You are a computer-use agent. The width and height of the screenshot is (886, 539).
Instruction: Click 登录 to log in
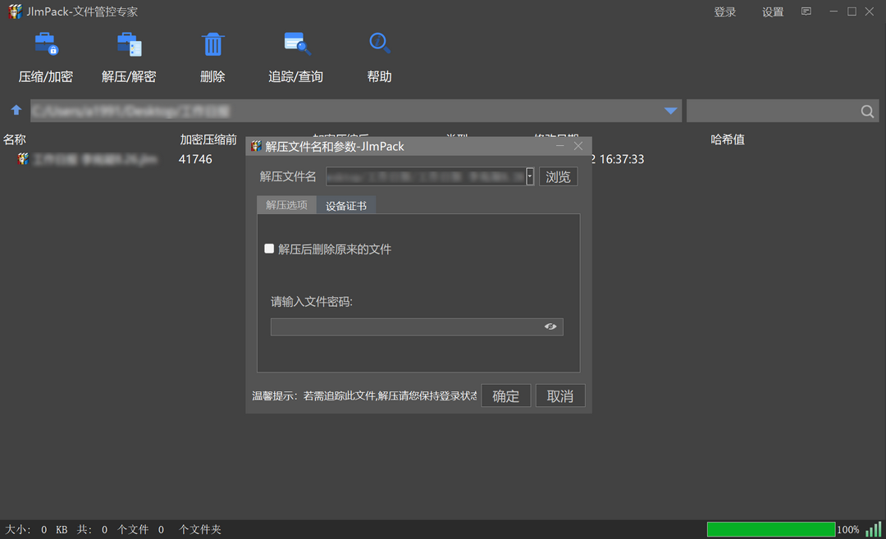click(725, 11)
